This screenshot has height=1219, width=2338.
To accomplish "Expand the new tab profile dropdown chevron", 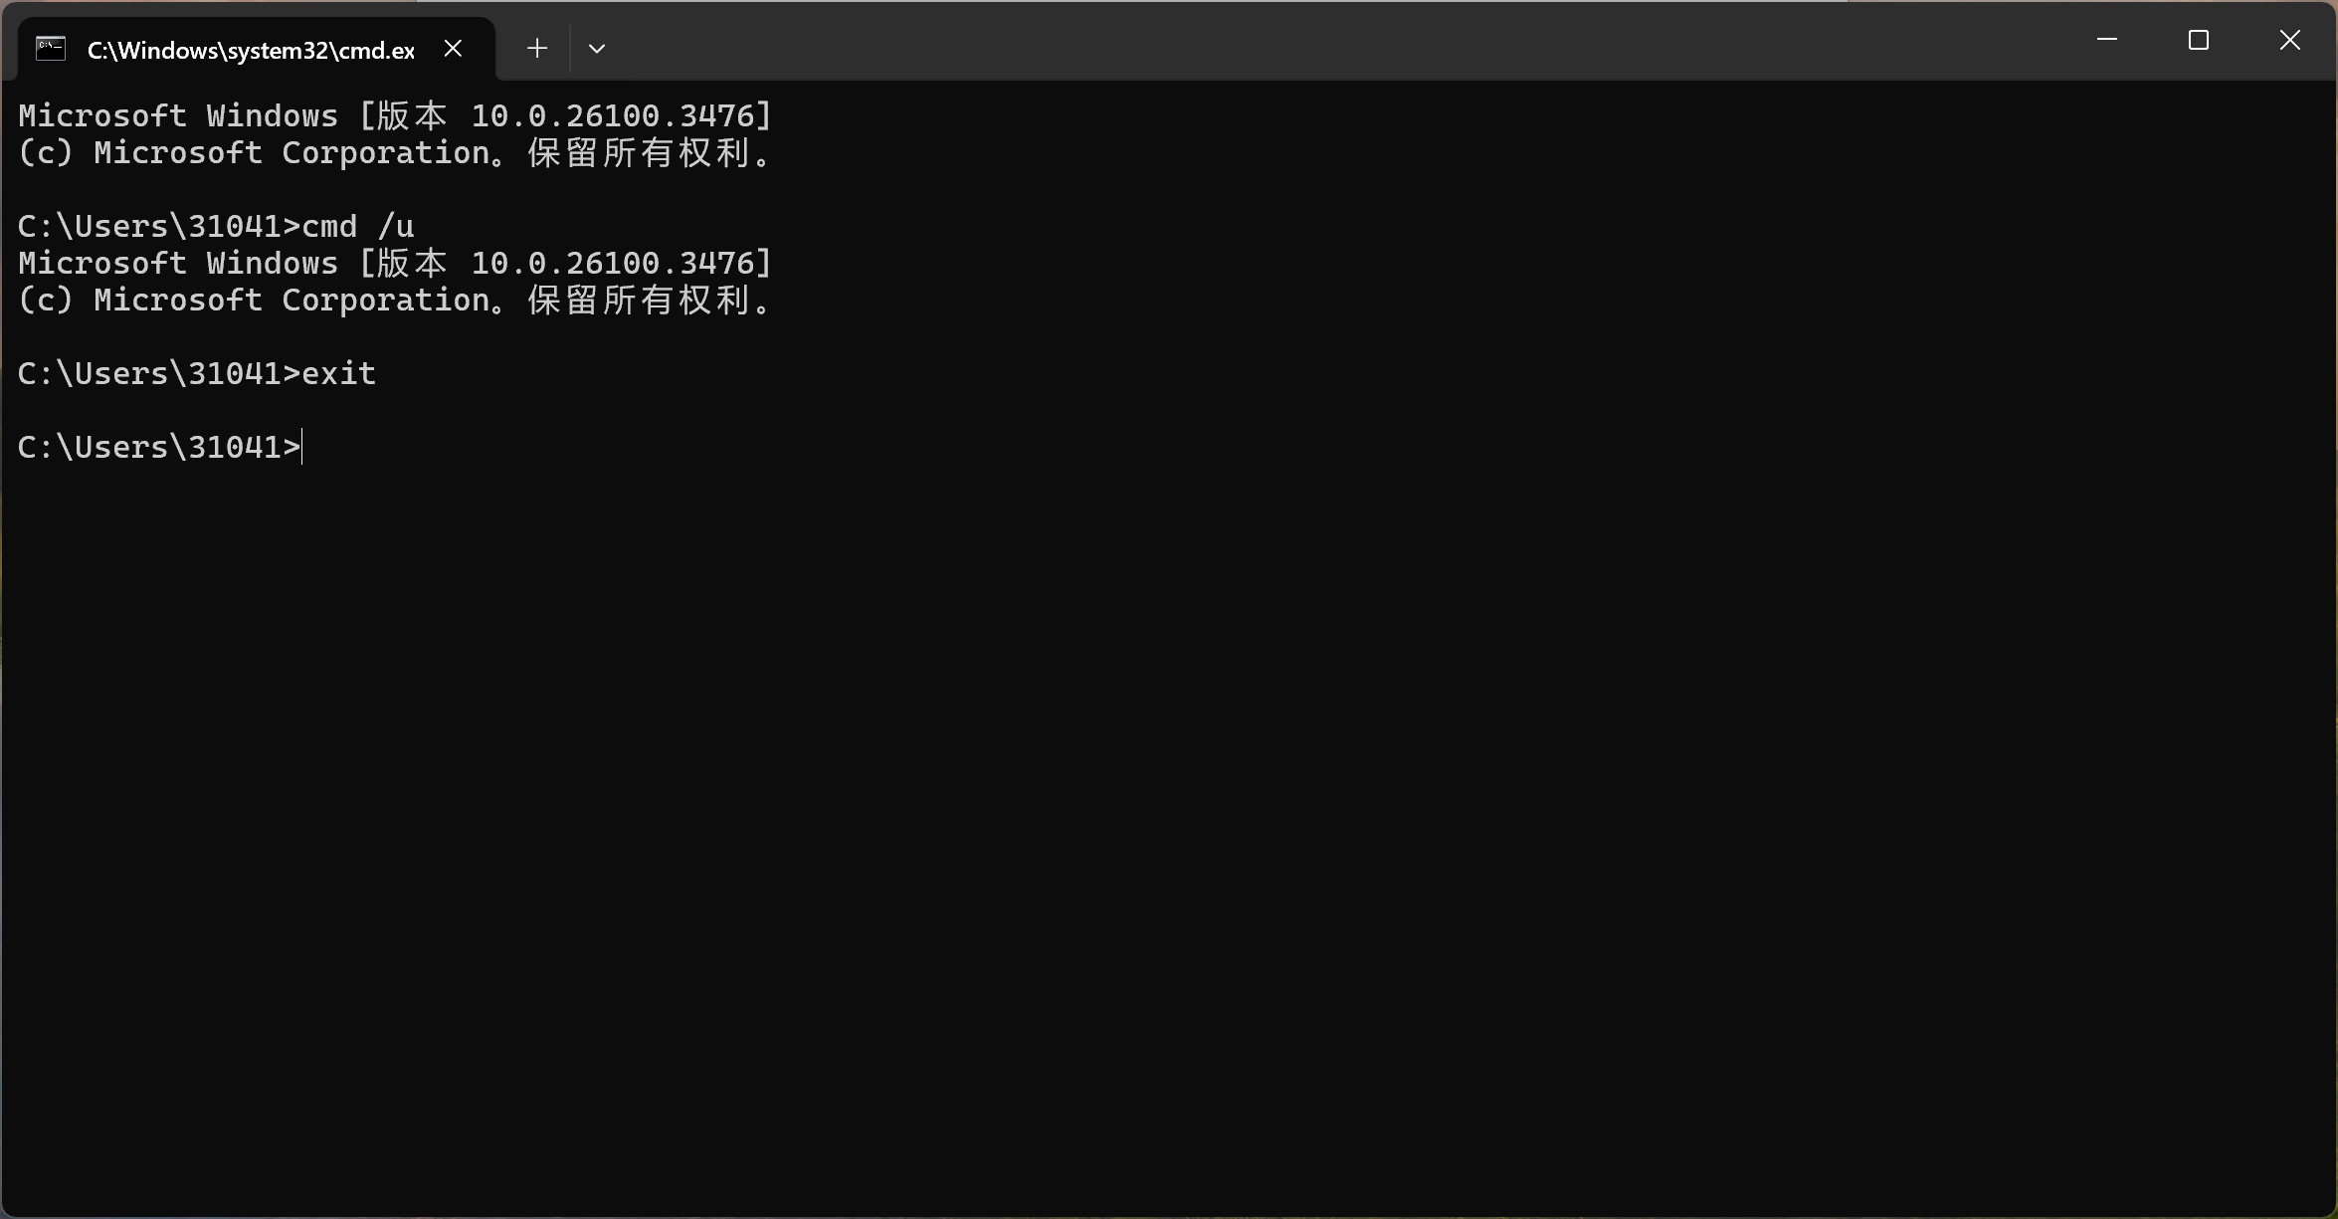I will coord(597,48).
